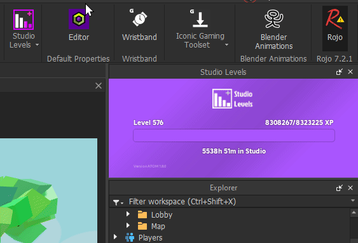Click the 5538h 51m in Studio text
Viewport: 358px width, 243px height.
(234, 151)
